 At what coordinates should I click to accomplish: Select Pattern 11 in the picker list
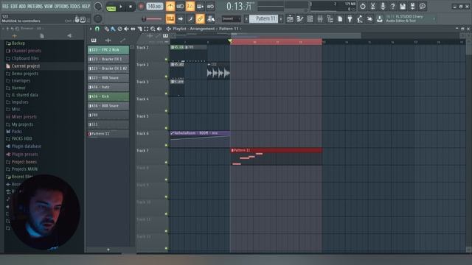(x=108, y=134)
